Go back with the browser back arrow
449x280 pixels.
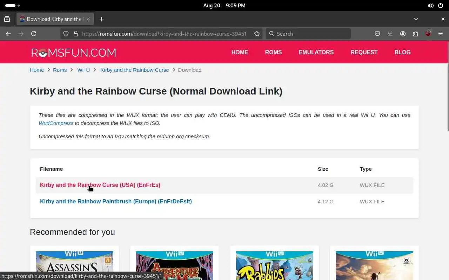(x=8, y=34)
